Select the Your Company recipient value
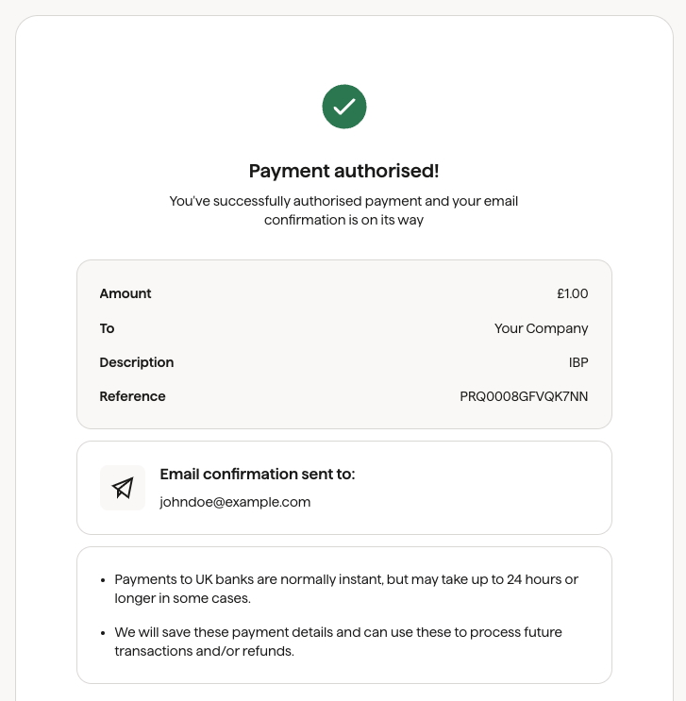This screenshot has width=686, height=701. (541, 328)
